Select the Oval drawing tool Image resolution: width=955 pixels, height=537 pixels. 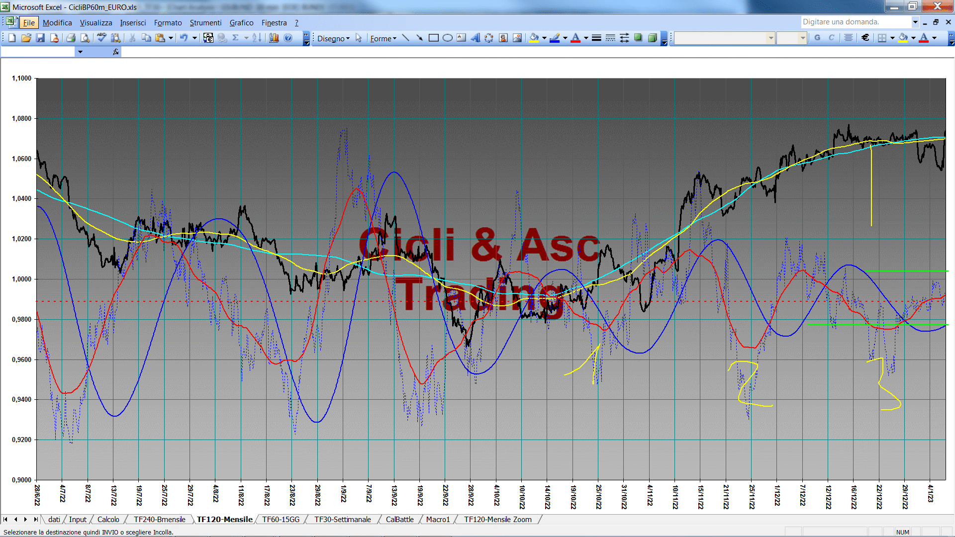(x=447, y=38)
